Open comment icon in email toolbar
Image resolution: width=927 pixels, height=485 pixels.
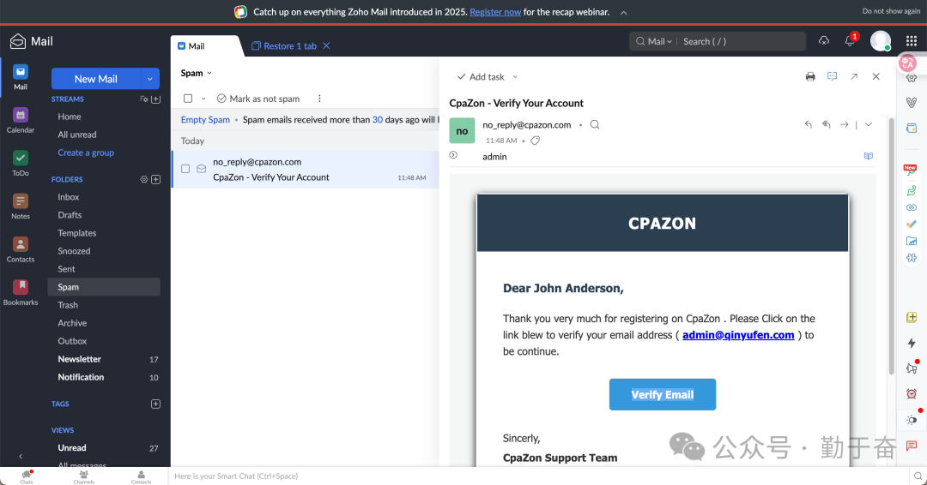point(832,77)
